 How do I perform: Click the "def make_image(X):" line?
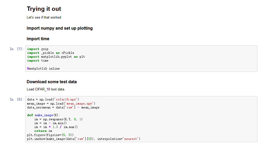click(43, 115)
